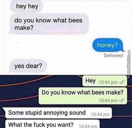Tap the word "make?" in first gray bubble

[24, 28]
